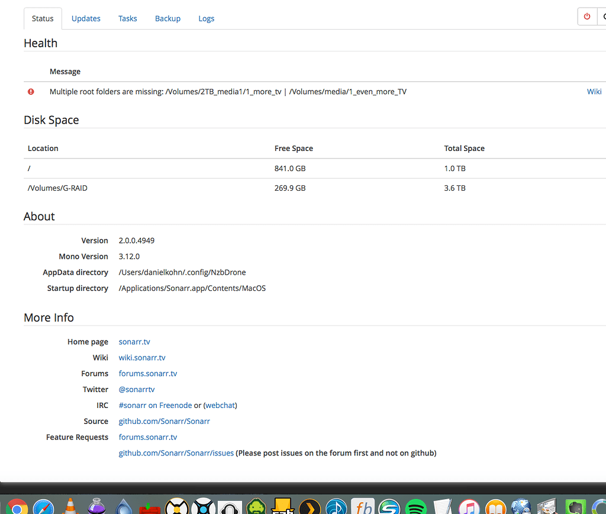Viewport: 606px width, 514px height.
Task: Open iTunes from the dock
Action: pyautogui.click(x=469, y=507)
